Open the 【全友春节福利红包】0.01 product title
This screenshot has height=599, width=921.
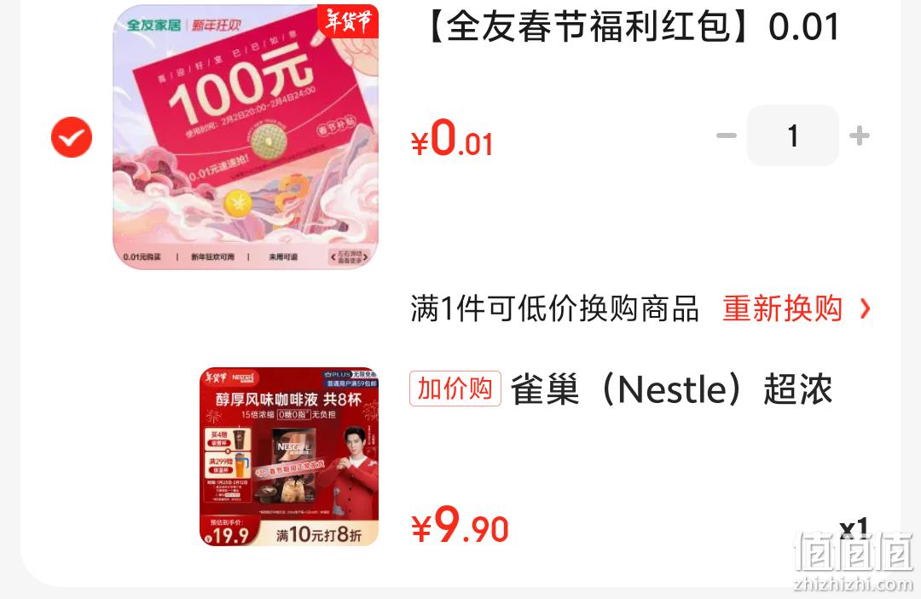(630, 26)
